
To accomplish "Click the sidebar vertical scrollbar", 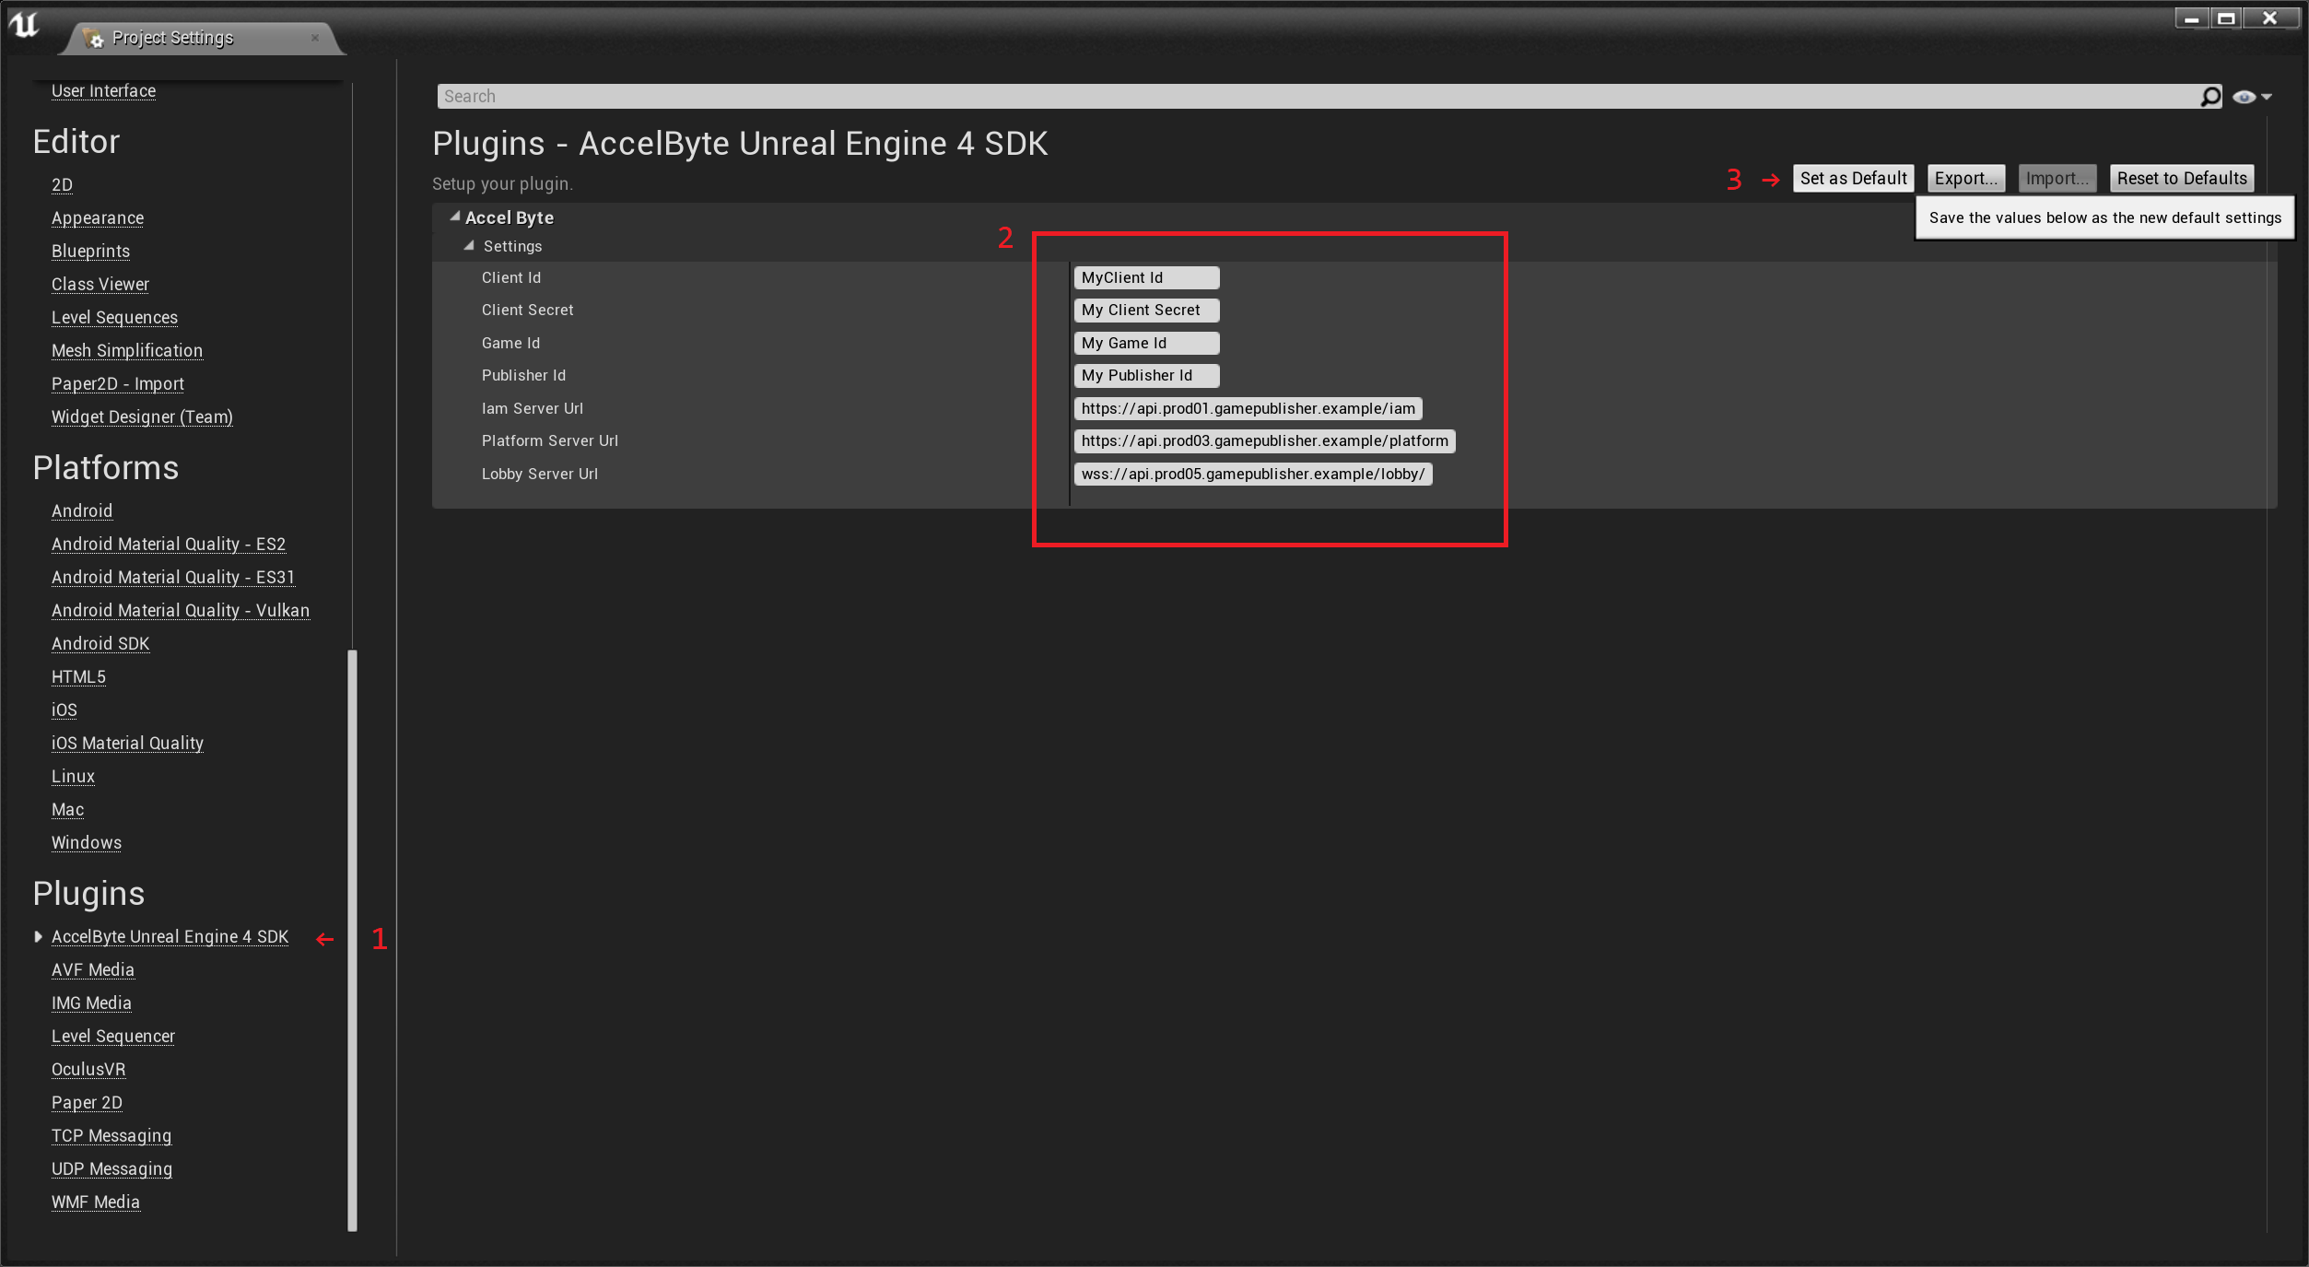I will click(352, 940).
